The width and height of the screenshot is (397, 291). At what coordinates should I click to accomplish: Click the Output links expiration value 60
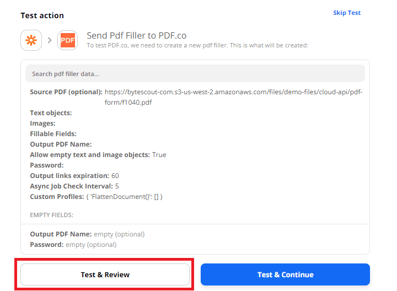coord(115,176)
